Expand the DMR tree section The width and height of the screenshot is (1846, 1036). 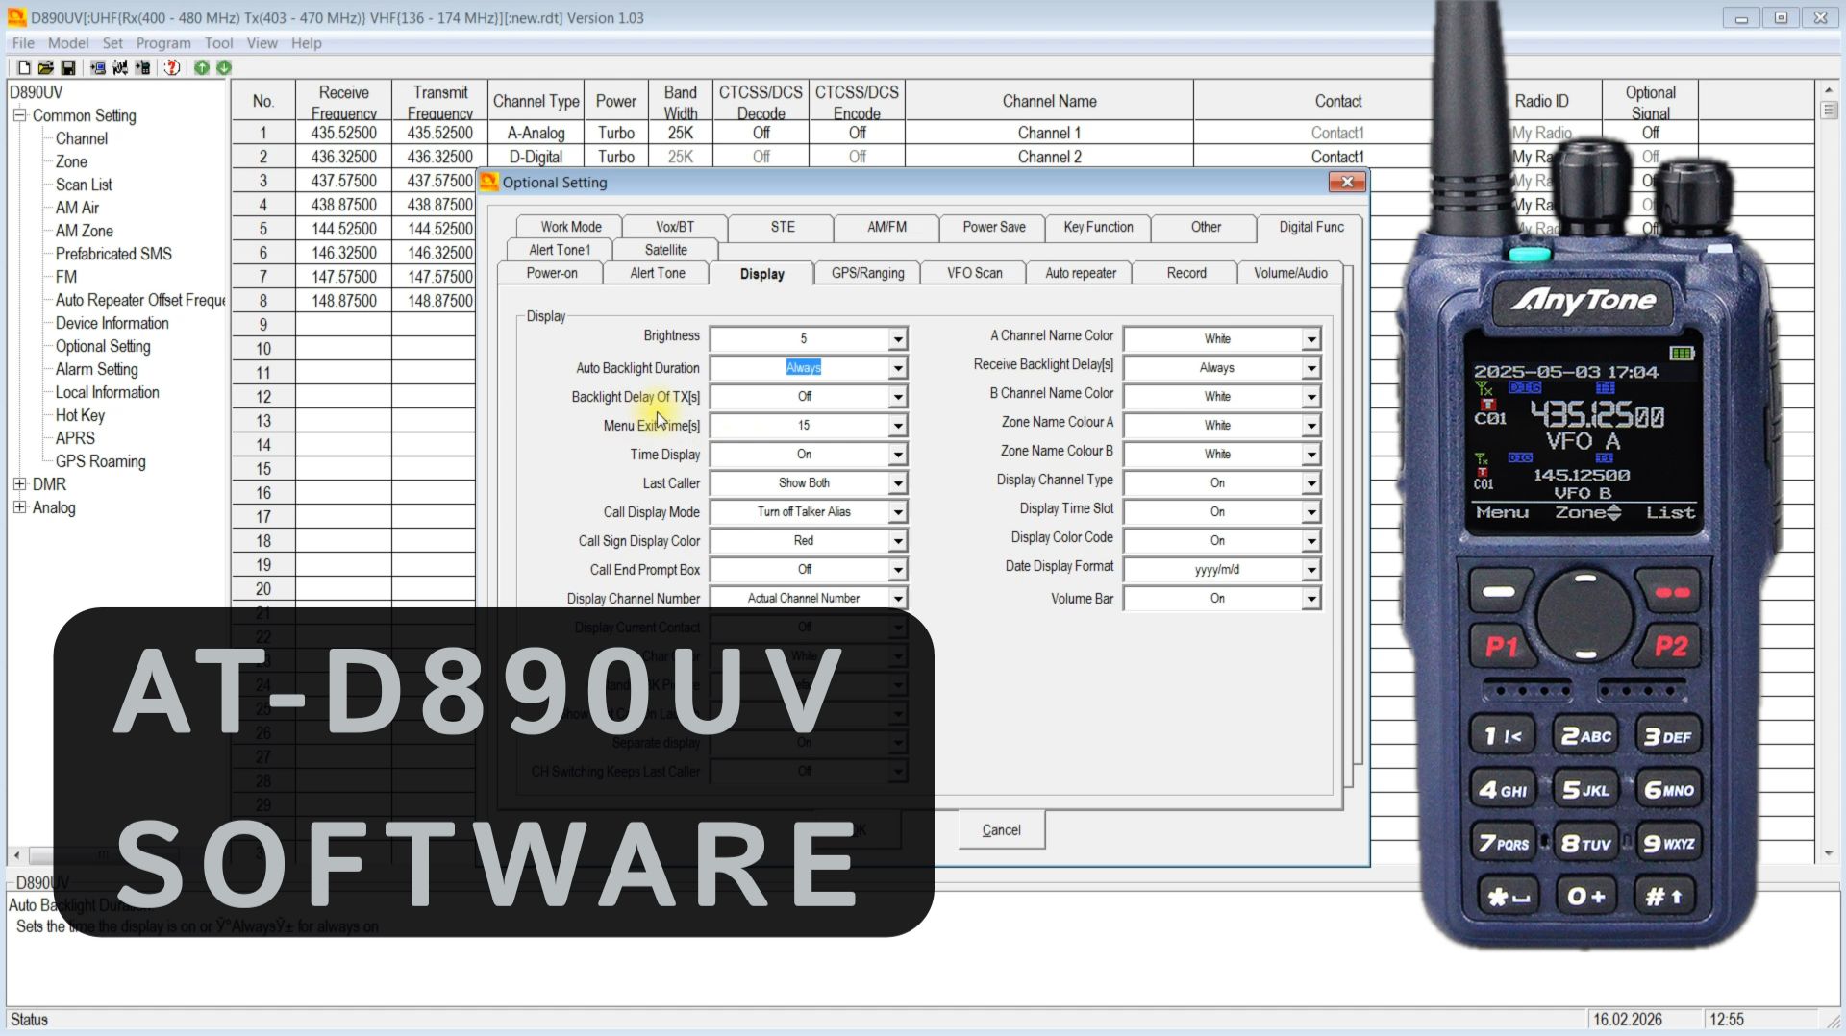coord(21,484)
